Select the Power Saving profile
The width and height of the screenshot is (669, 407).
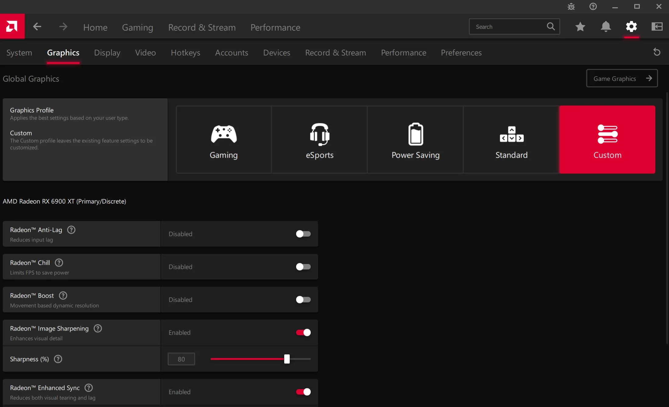click(416, 140)
